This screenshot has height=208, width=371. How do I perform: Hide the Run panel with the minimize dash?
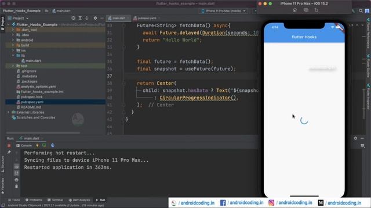pyautogui.click(x=362, y=138)
